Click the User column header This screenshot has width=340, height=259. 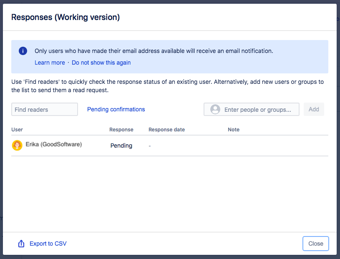(17, 130)
